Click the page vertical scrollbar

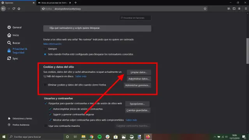pyautogui.click(x=247, y=51)
